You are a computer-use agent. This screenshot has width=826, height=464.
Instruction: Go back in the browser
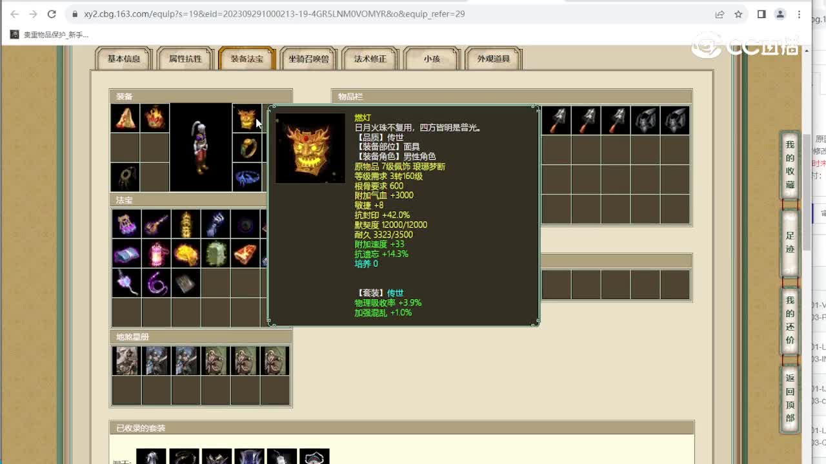click(14, 14)
